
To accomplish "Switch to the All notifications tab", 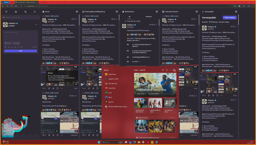I will 129,16.
